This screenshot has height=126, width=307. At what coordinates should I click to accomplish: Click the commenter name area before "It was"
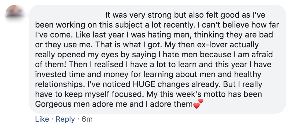pos(70,15)
